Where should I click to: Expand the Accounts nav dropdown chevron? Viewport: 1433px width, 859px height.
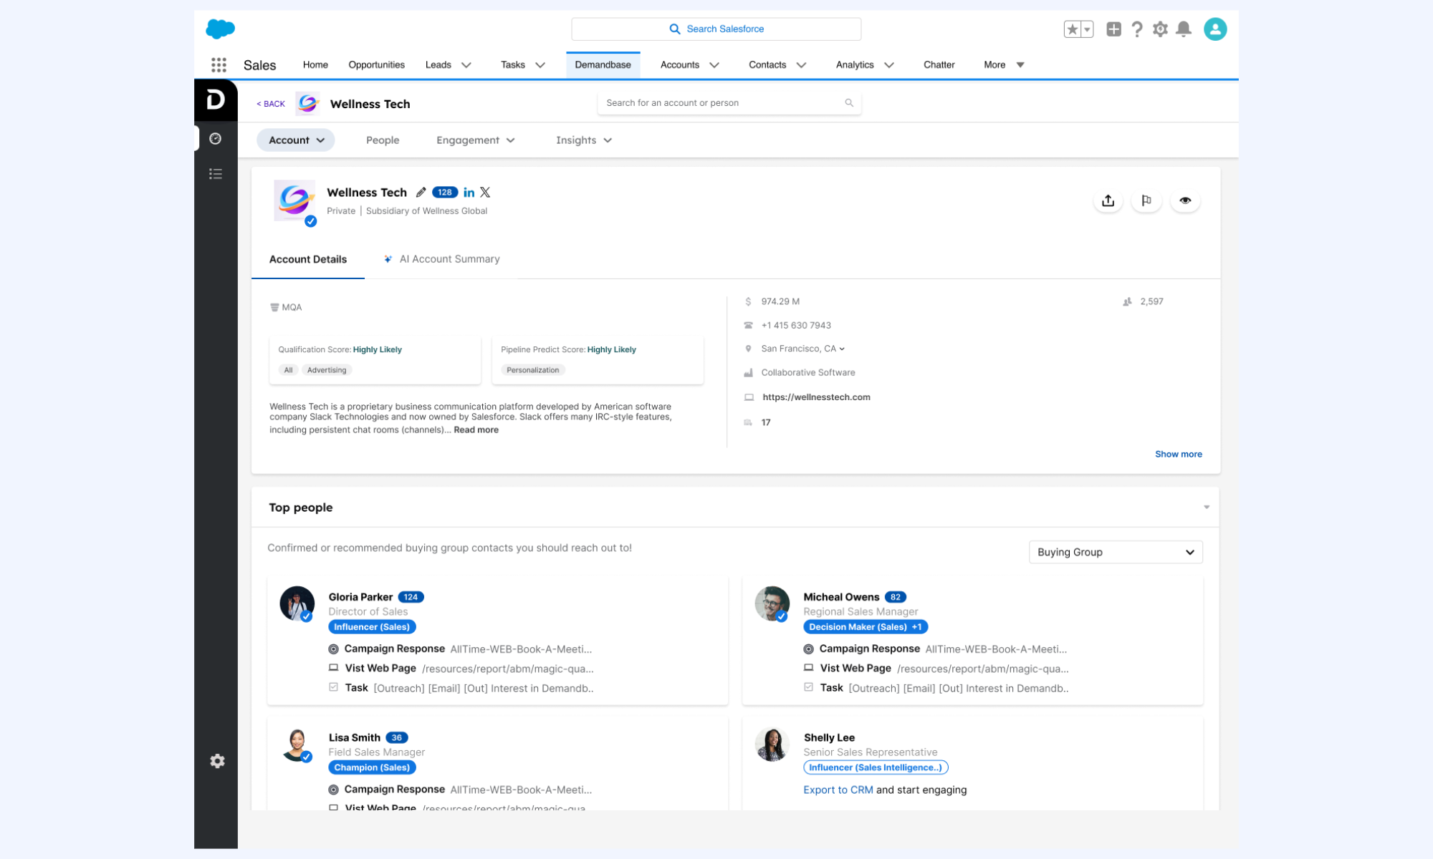[714, 65]
